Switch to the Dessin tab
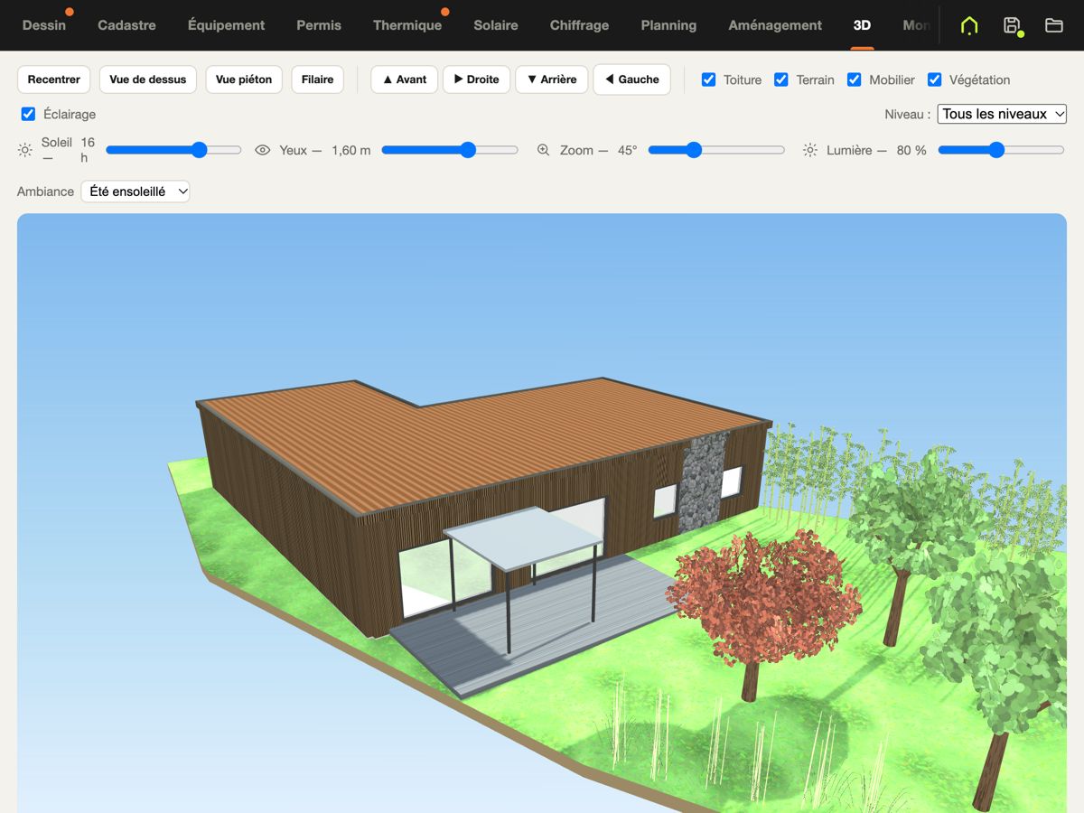 pos(44,25)
